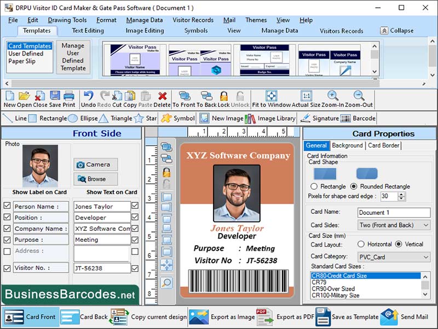Export the card as PDF
The height and width of the screenshot is (329, 438).
coord(295,317)
